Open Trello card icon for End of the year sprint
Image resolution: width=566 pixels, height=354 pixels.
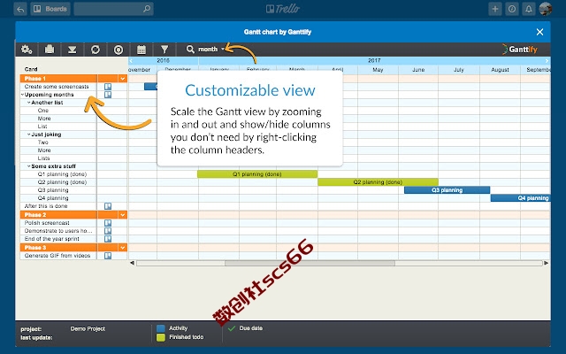click(x=108, y=239)
